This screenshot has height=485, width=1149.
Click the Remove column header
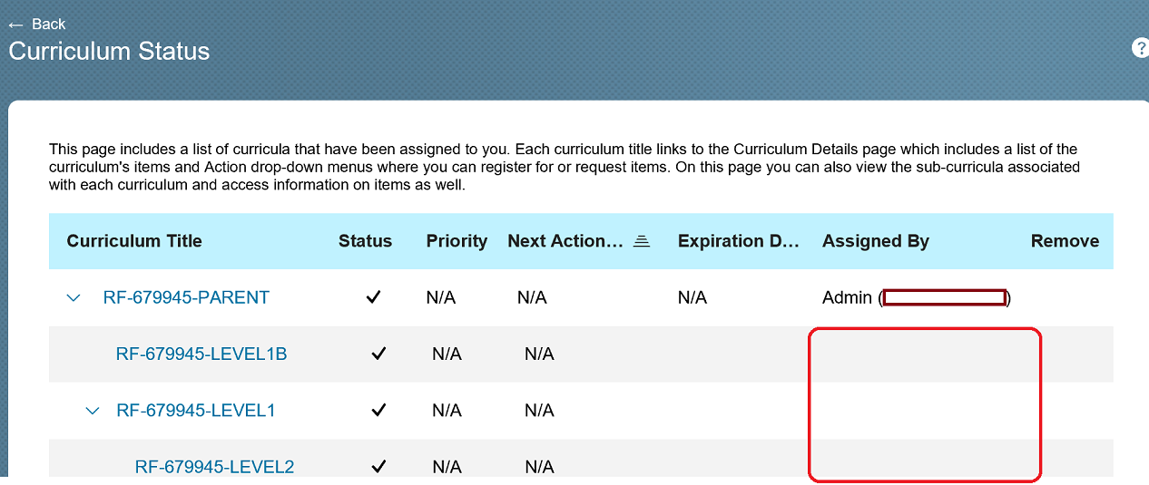(1065, 241)
